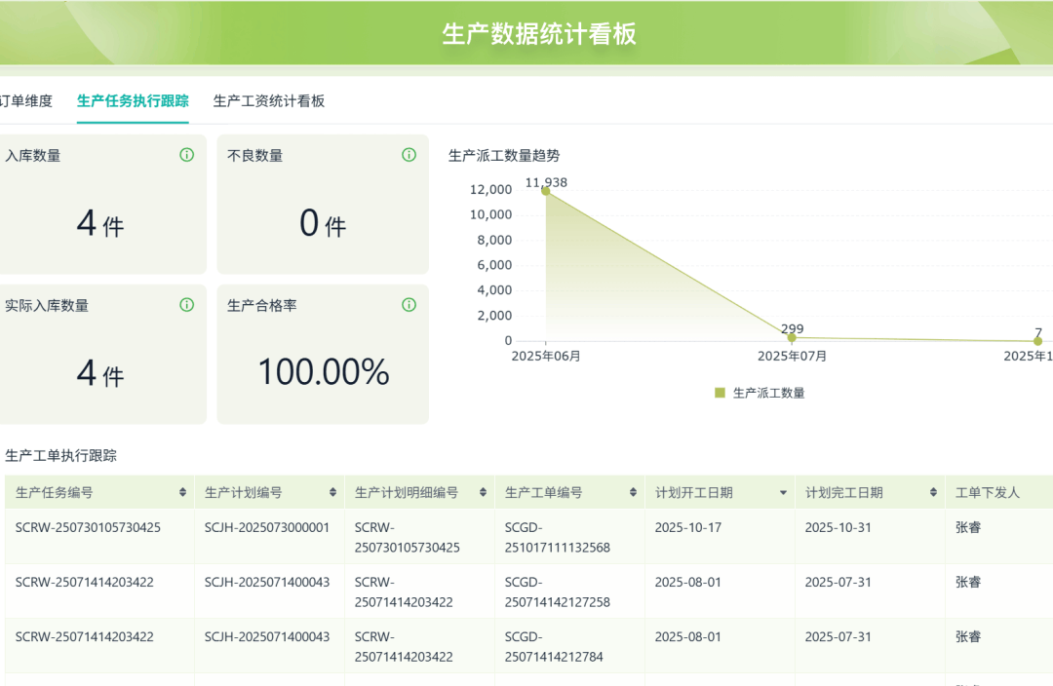The image size is (1053, 686).
Task: Click info icon on 实际入库数量 card
Action: 186,305
